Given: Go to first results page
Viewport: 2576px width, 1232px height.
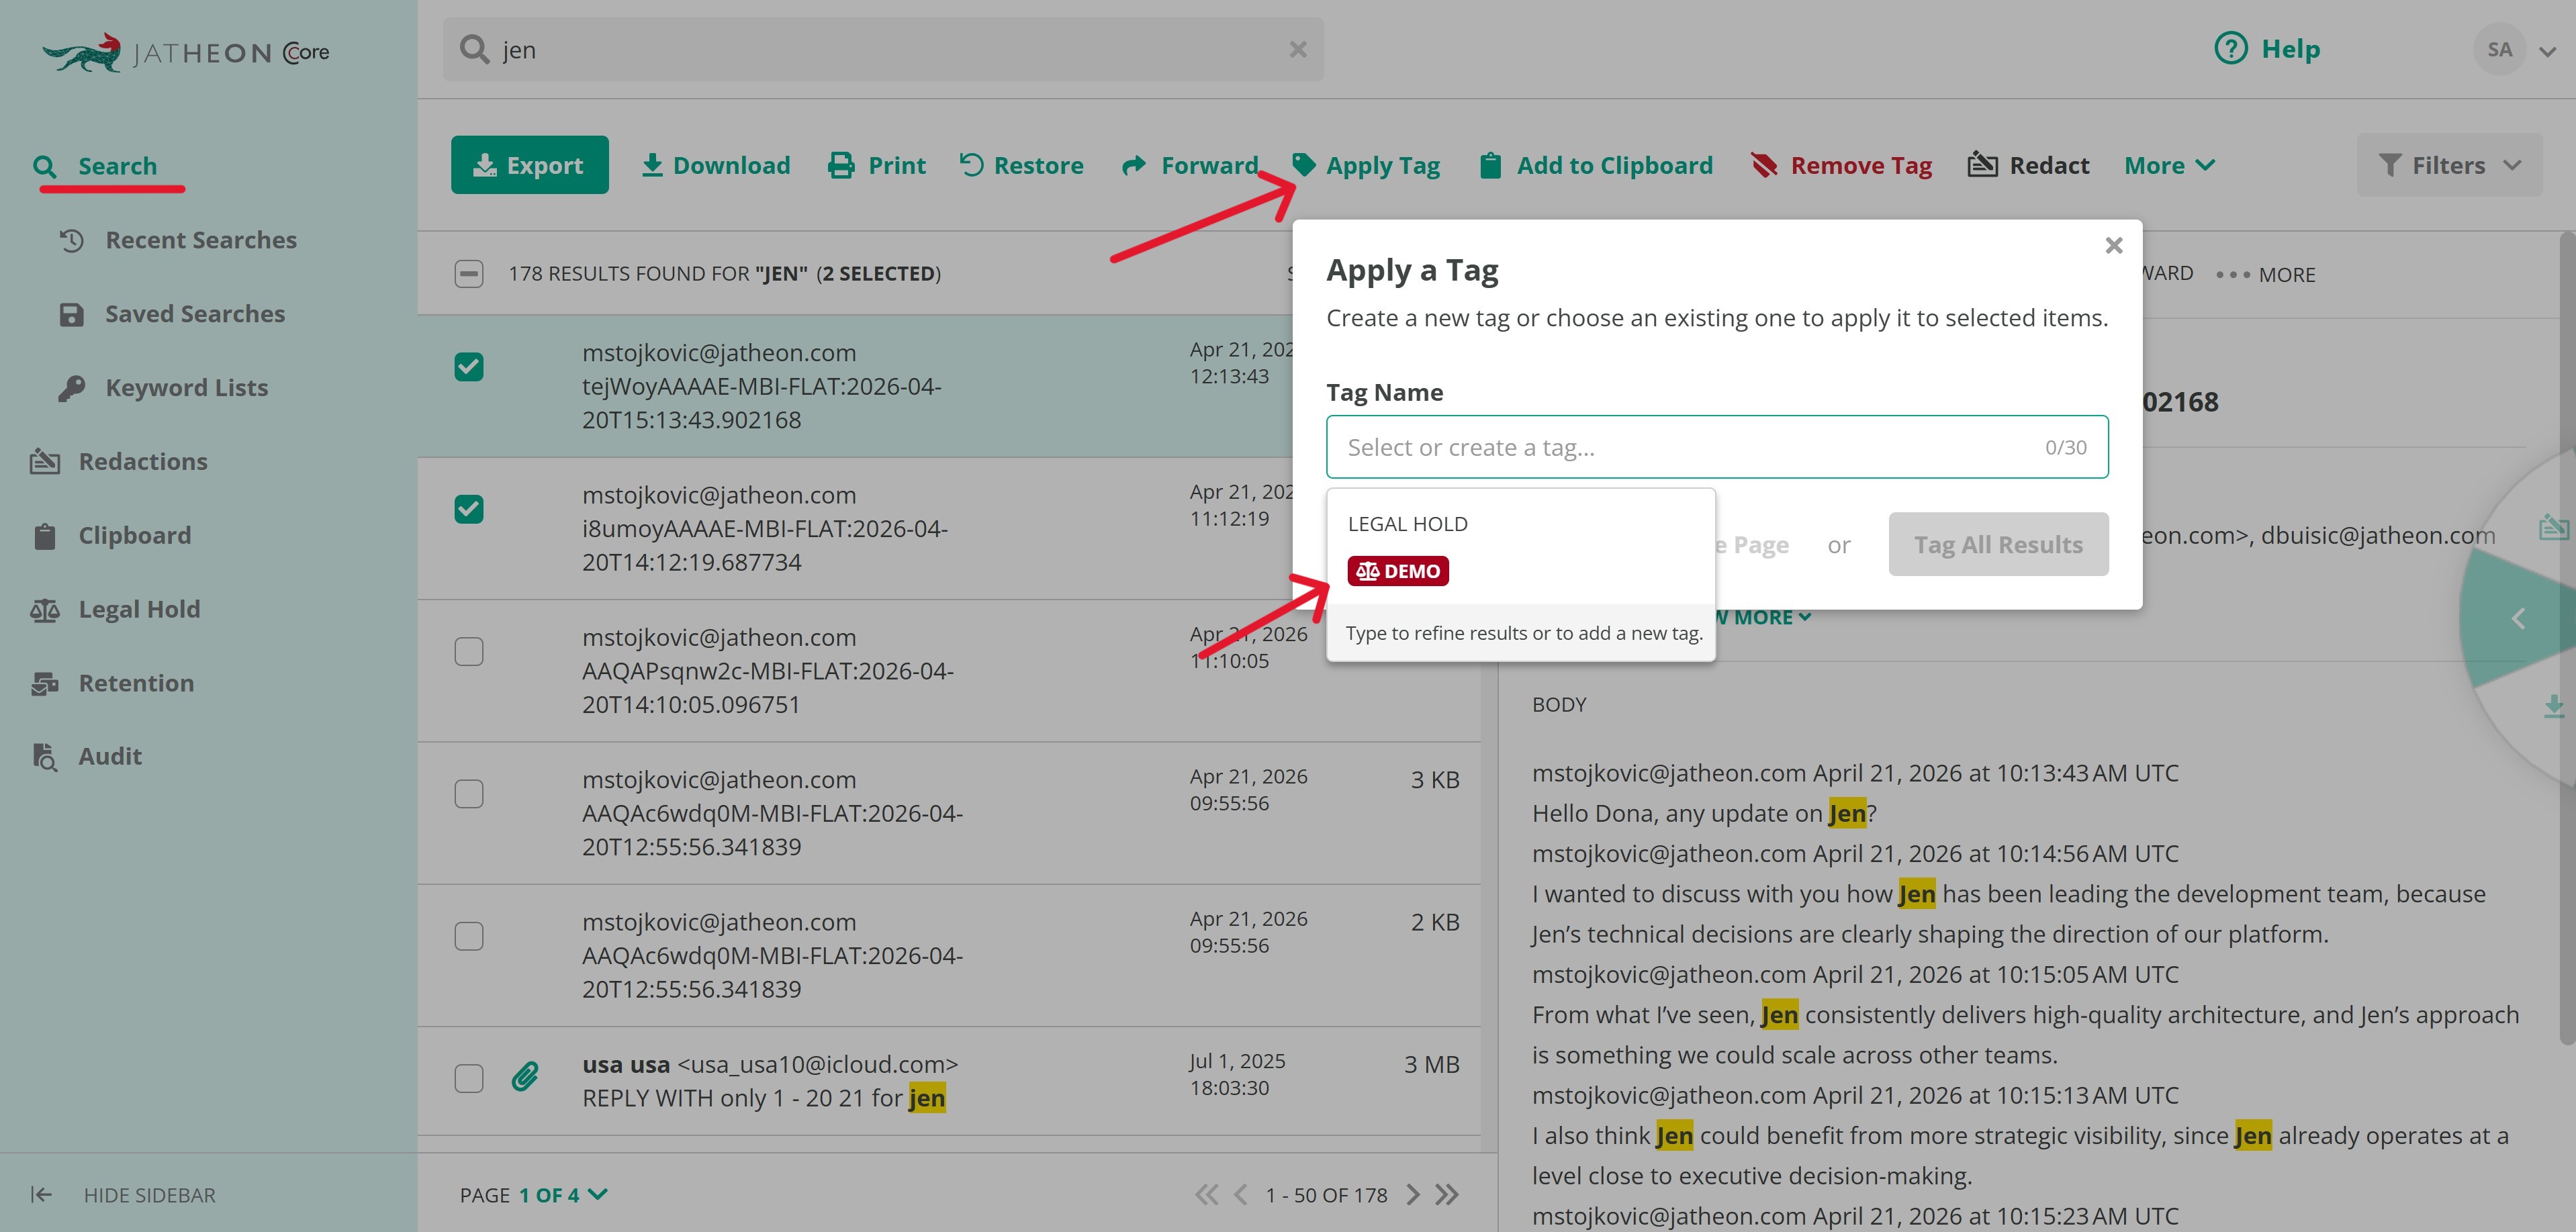Looking at the screenshot, I should [1207, 1195].
